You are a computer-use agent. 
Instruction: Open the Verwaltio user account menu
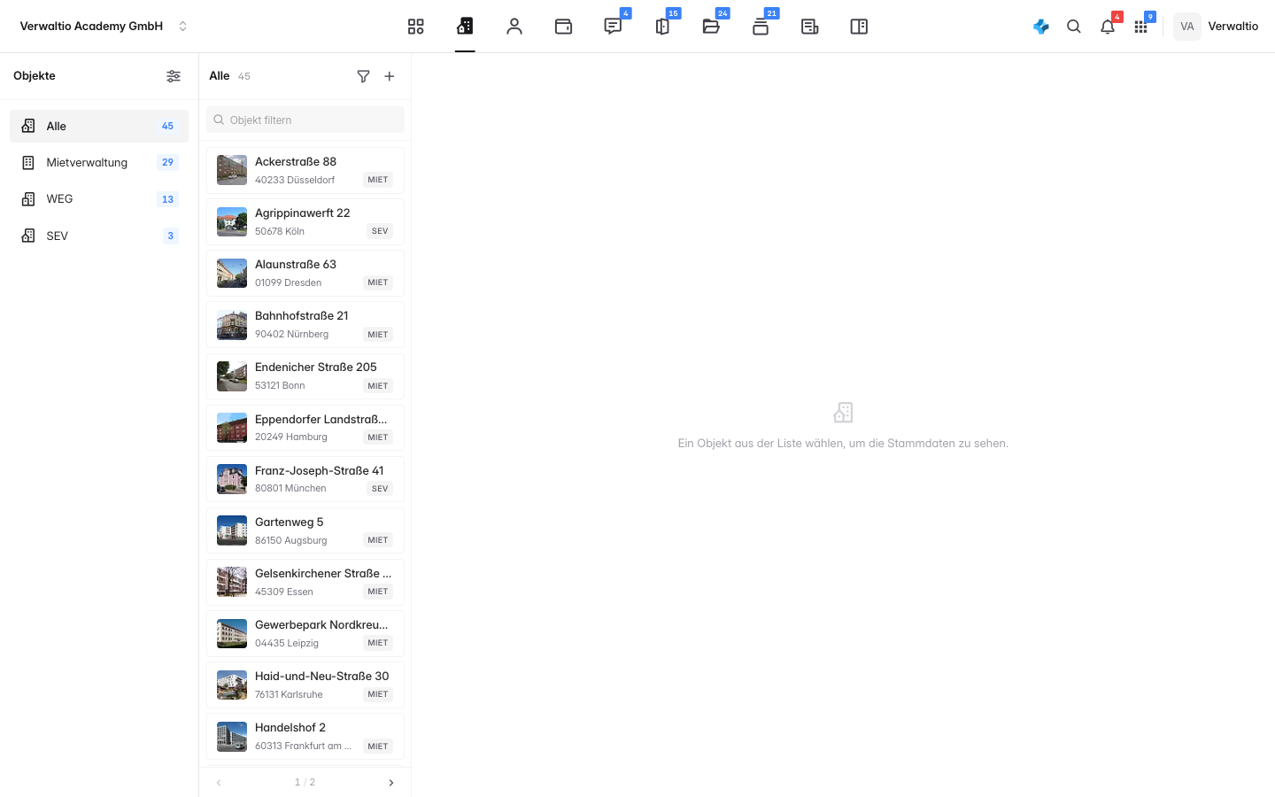[x=1217, y=27]
